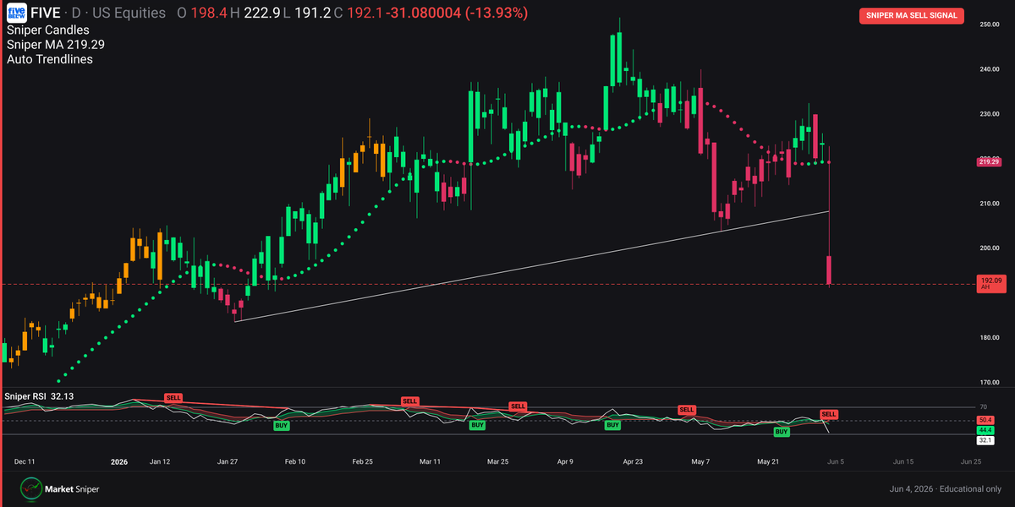Click the Jun 15 date label

[903, 462]
